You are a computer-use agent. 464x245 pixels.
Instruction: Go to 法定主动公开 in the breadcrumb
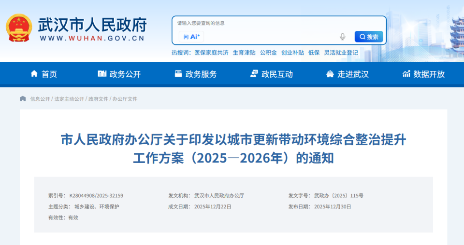click(69, 99)
